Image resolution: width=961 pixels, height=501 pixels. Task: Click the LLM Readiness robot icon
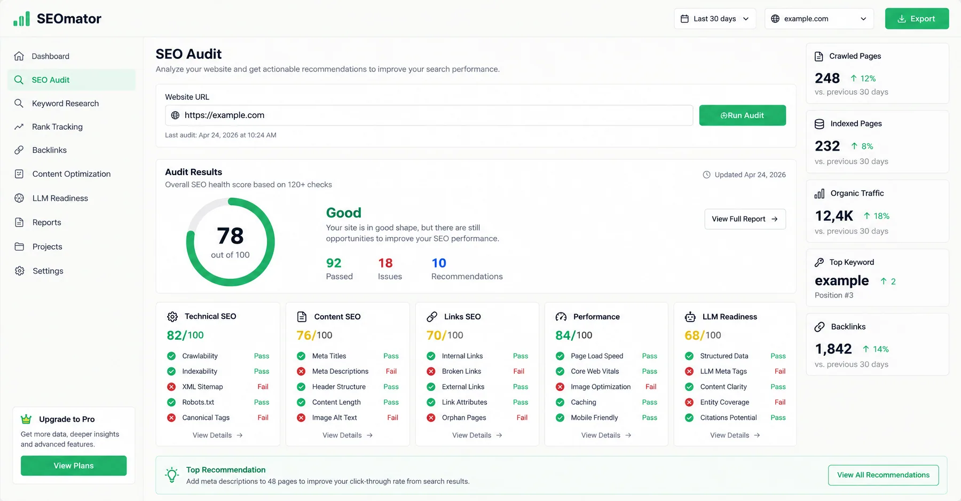(x=690, y=317)
